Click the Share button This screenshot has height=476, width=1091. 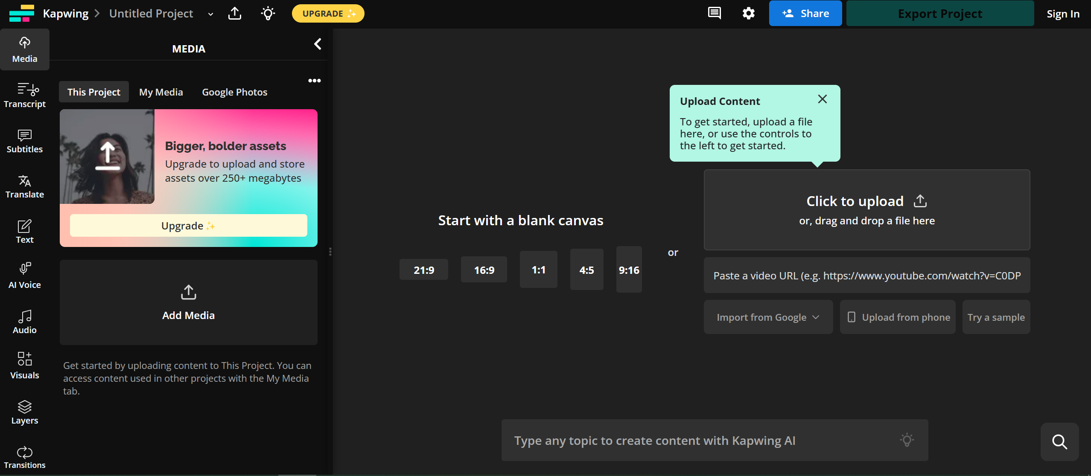805,13
